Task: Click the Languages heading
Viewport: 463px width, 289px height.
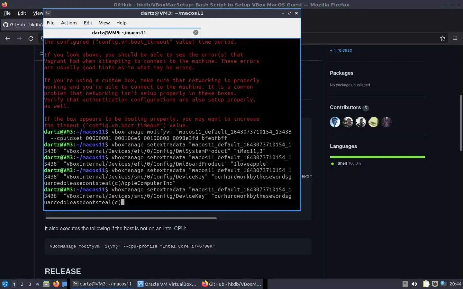Action: click(x=343, y=146)
